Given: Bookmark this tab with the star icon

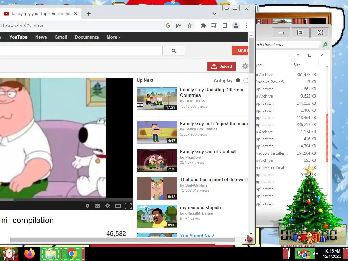Looking at the screenshot, I should click(x=190, y=25).
